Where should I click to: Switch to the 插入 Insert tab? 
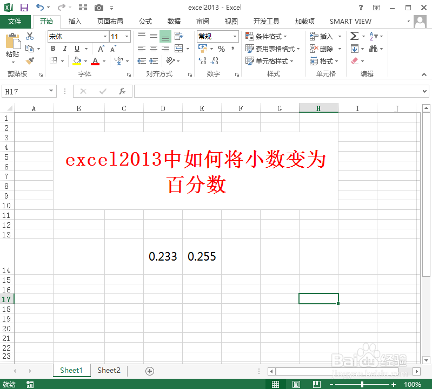pos(75,22)
